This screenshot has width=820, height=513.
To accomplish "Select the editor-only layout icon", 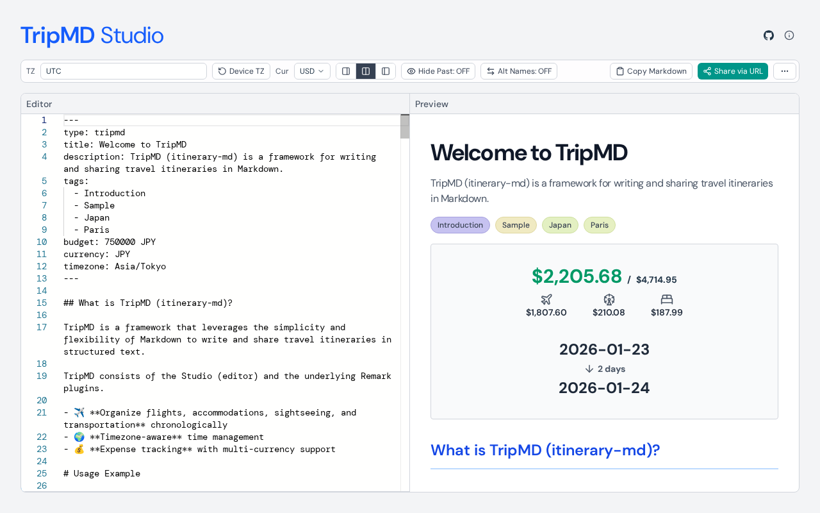I will point(346,71).
